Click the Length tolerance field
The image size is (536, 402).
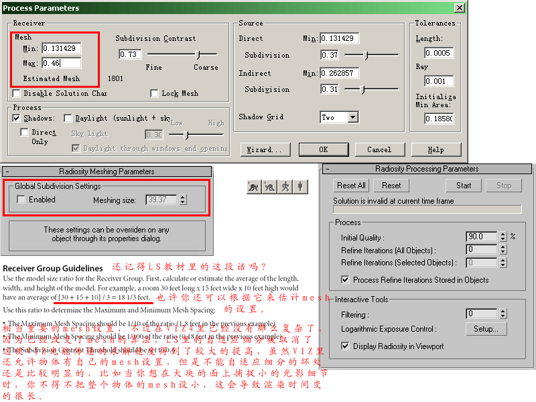tap(440, 53)
